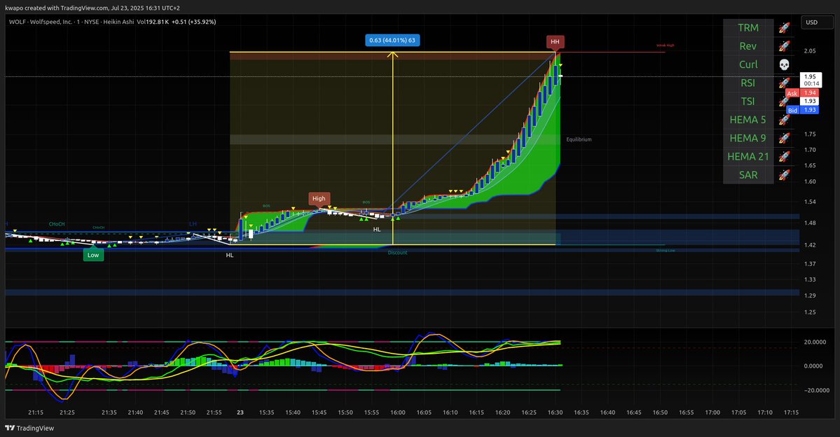The width and height of the screenshot is (840, 437).
Task: Click the HEMA 9 status label
Action: 748,138
